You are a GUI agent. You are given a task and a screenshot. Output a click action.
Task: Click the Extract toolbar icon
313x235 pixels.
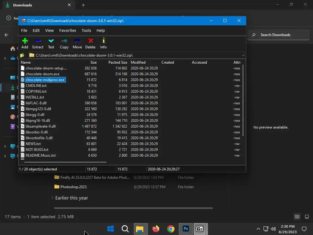(38, 41)
